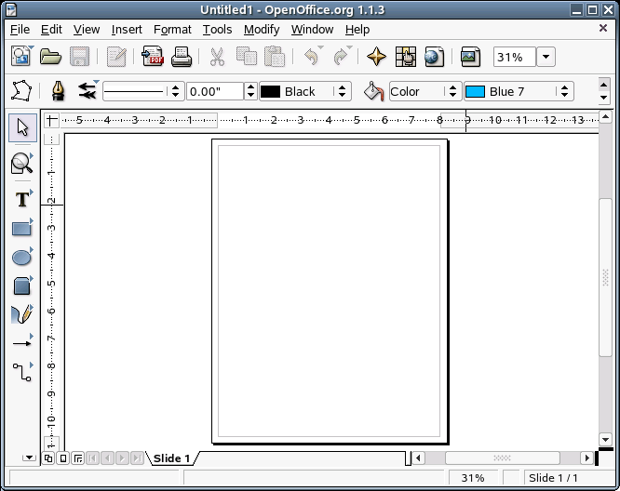Click the 0.00" line width field
Screen dimensions: 620x491
click(x=215, y=91)
